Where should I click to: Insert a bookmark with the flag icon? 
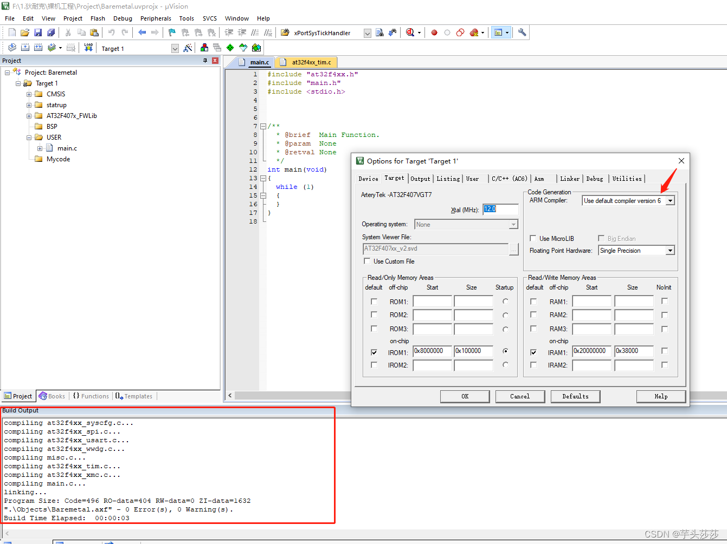point(172,32)
